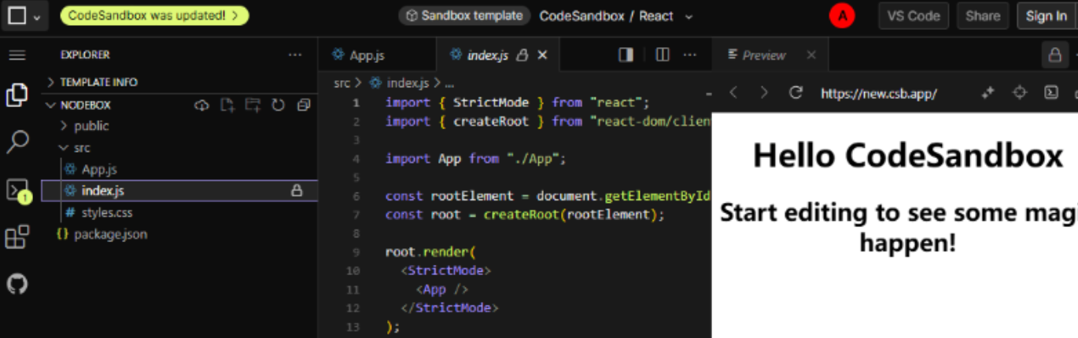Go back in the preview browser
Image resolution: width=1078 pixels, height=338 pixels.
[733, 93]
